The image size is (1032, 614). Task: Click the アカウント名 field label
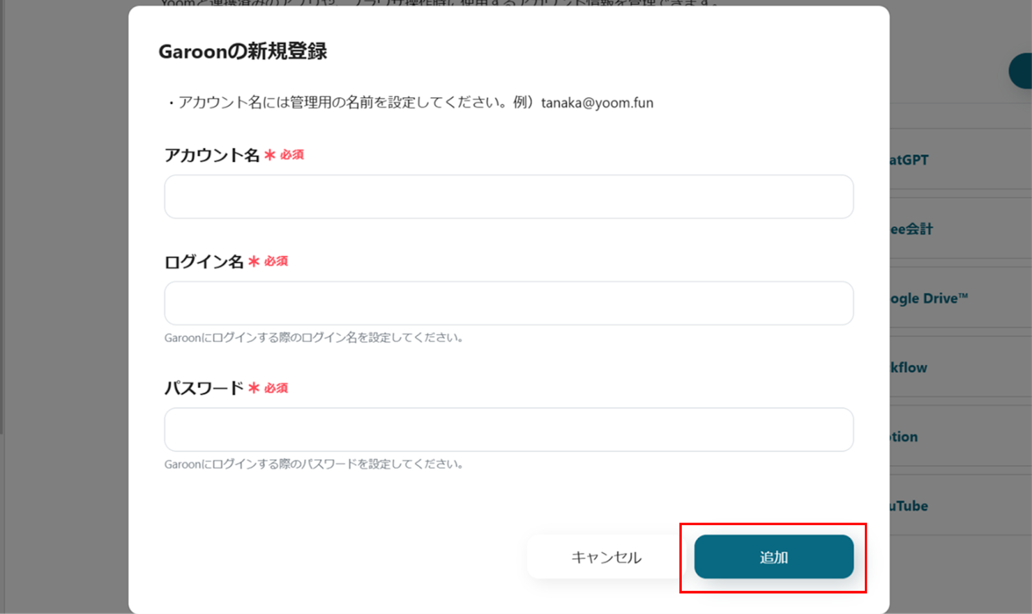[x=212, y=155]
